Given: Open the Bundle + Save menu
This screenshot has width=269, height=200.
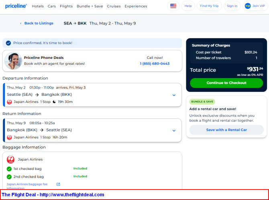Looking at the screenshot, I should coord(90,6).
